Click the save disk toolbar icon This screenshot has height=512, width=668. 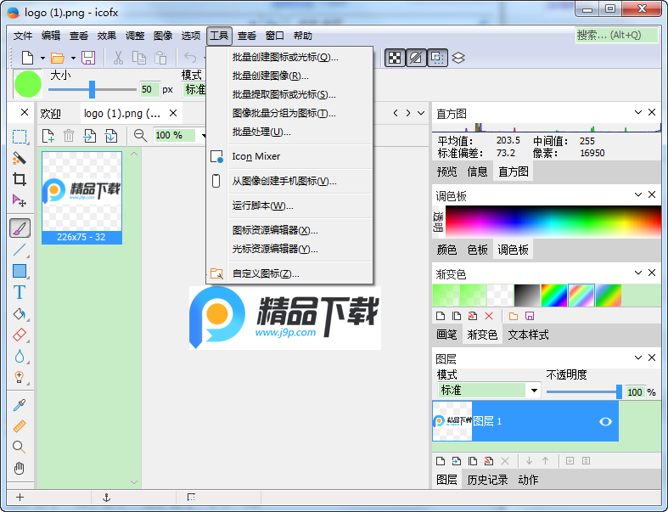88,58
